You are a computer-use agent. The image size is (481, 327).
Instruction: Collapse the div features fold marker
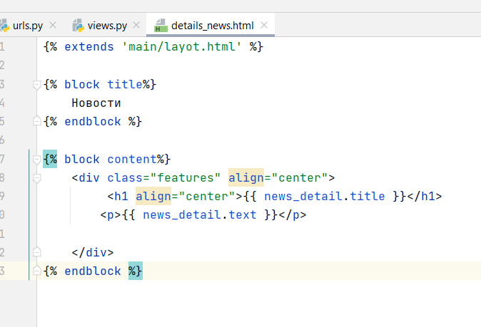37,178
